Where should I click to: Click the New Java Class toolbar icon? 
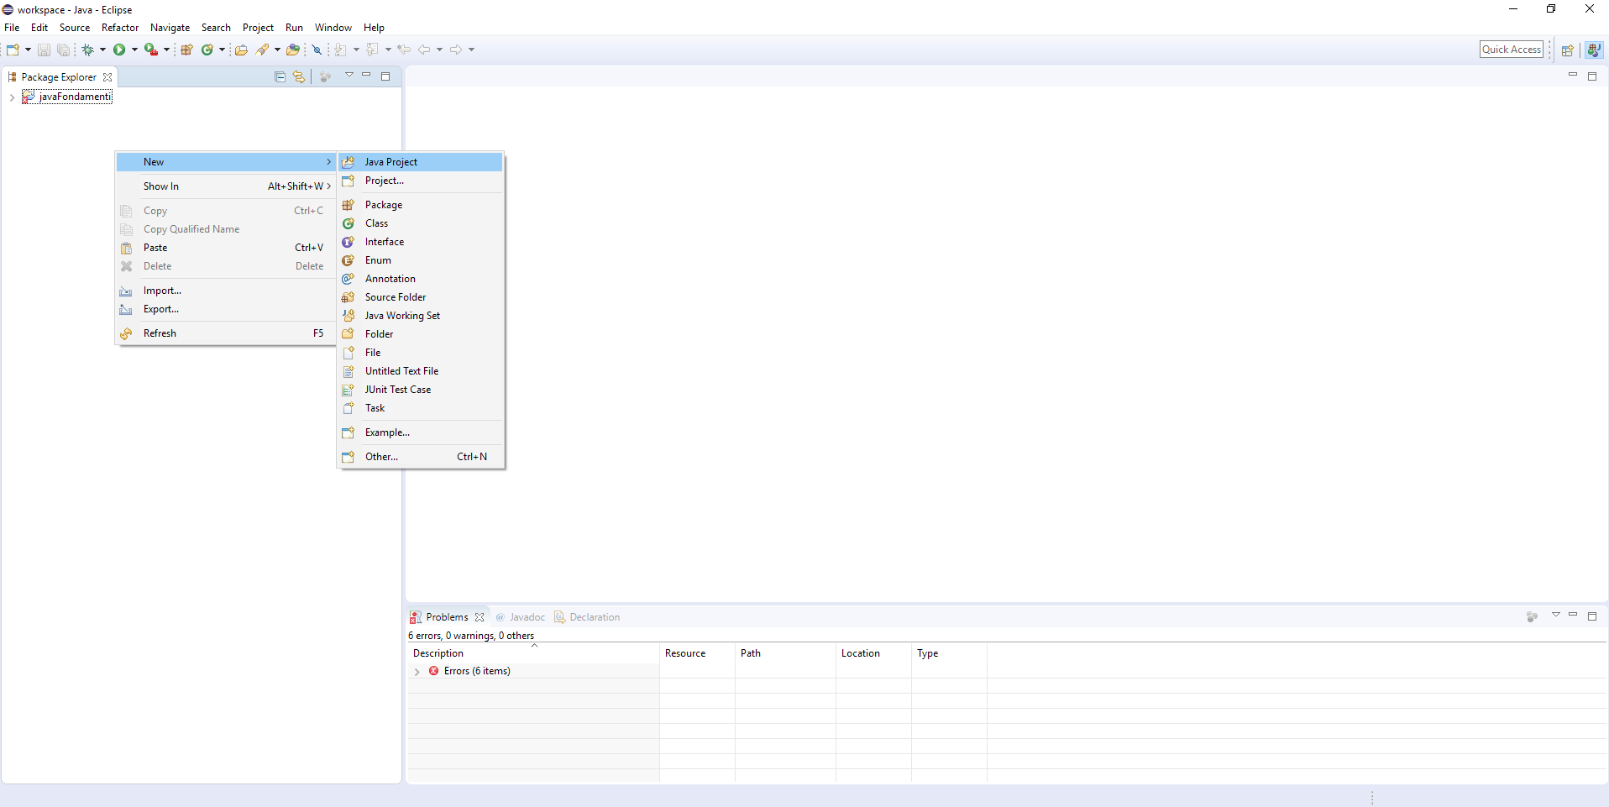(207, 50)
